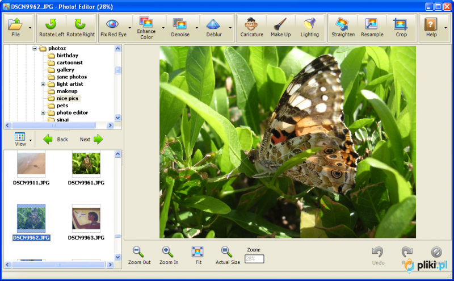454x281 pixels.
Task: Collapse the photoz folder
Action: point(35,48)
